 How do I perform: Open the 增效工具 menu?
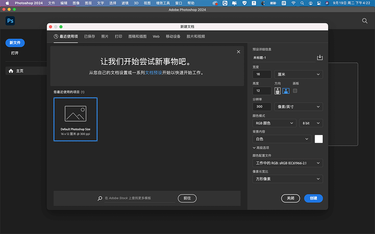point(163,3)
